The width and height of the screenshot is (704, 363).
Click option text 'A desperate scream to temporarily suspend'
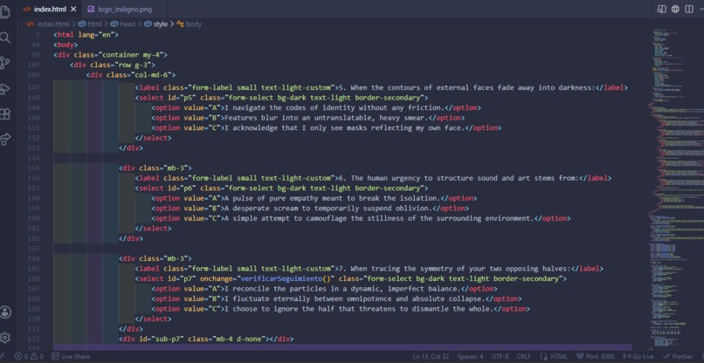(x=329, y=209)
